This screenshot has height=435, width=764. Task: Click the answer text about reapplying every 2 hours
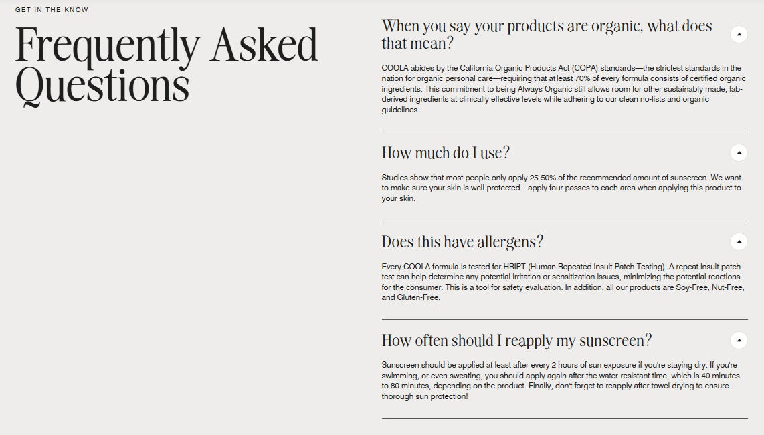(562, 381)
